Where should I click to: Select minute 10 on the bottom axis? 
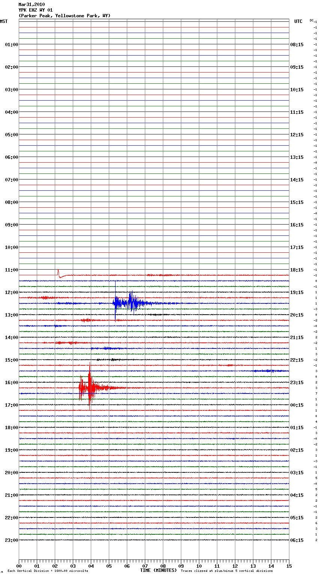pyautogui.click(x=199, y=566)
